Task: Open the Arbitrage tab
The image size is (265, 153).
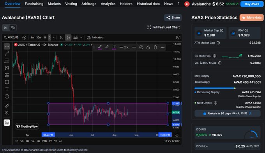Action: tap(89, 4)
